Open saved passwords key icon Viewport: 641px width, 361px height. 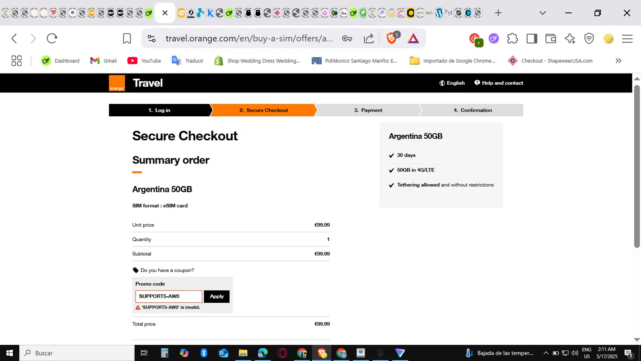click(347, 38)
